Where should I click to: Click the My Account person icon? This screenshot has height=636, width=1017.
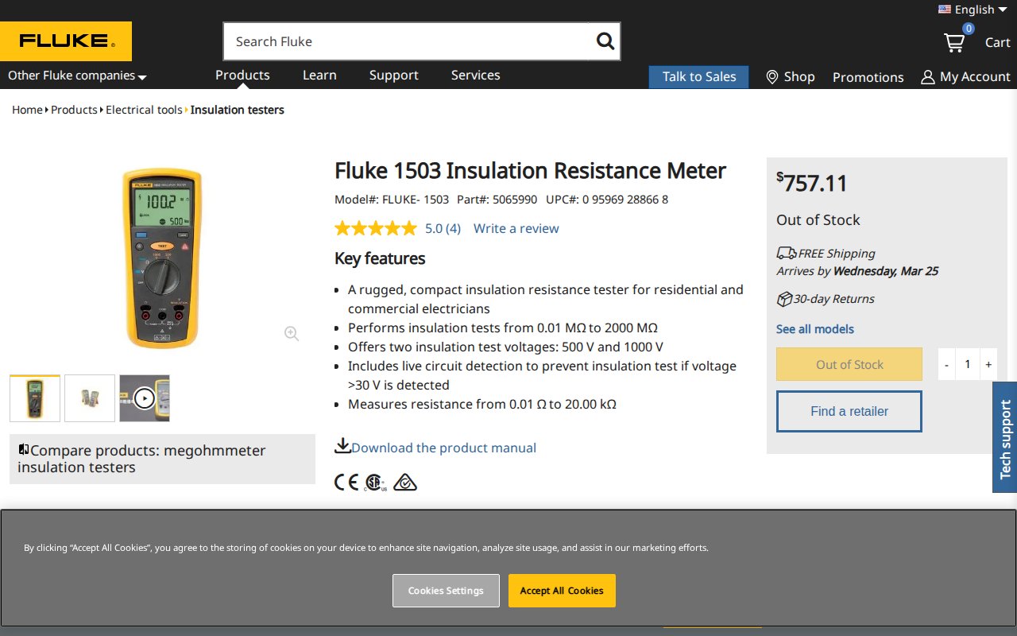pyautogui.click(x=927, y=77)
